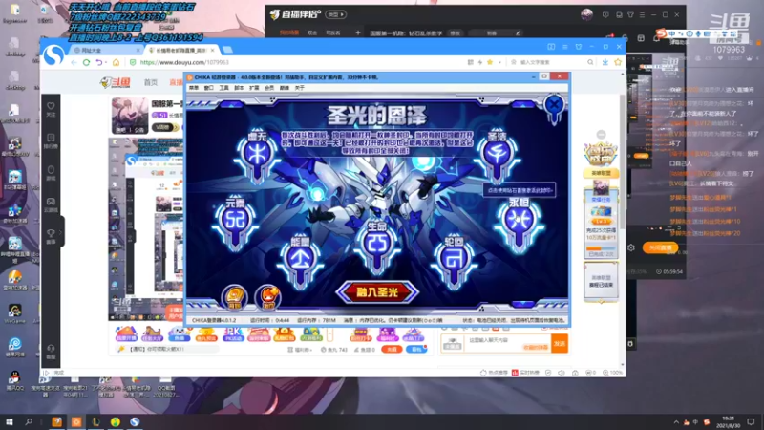Click the orange 充值 button below the stream
Image resolution: width=764 pixels, height=430 pixels.
[x=392, y=350]
